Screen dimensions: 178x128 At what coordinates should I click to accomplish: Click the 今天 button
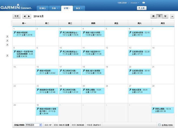pos(16,16)
